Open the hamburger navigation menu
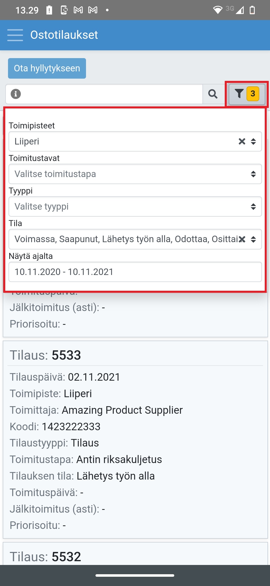This screenshot has width=270, height=586. [x=15, y=35]
